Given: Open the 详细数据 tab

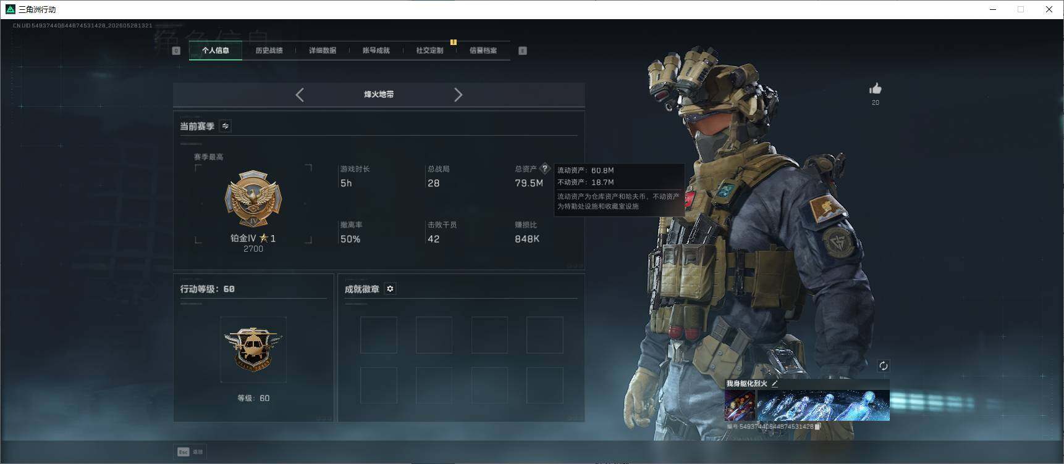Looking at the screenshot, I should (323, 51).
